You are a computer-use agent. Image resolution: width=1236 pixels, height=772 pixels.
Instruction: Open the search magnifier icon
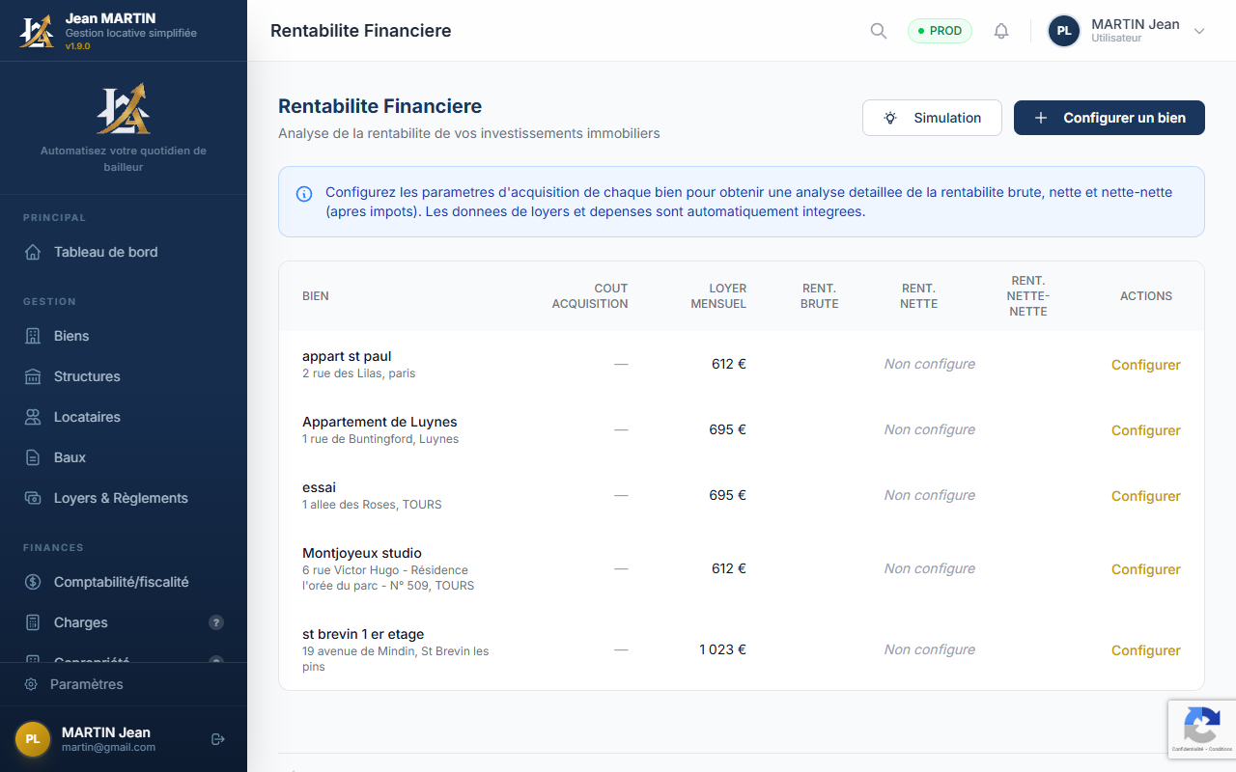click(x=878, y=30)
